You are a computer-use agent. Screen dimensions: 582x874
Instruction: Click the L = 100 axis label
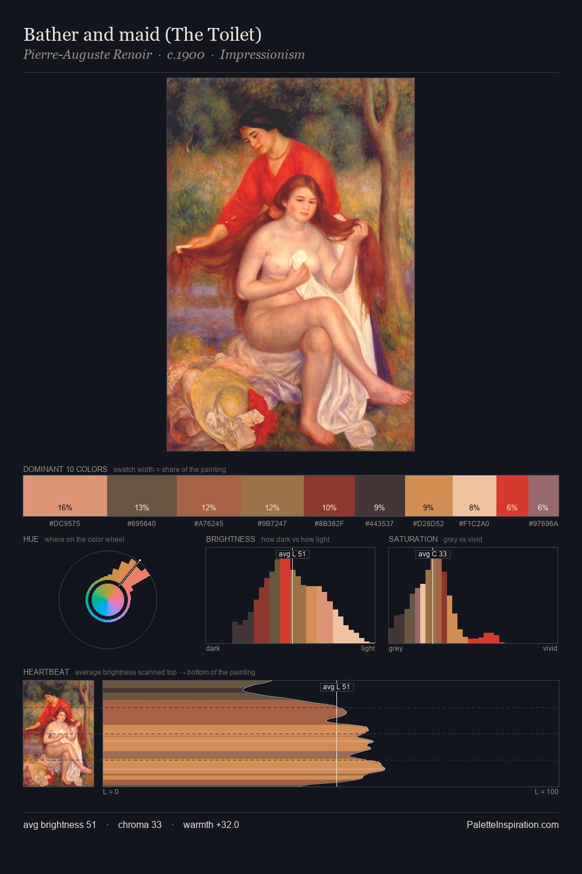(546, 791)
